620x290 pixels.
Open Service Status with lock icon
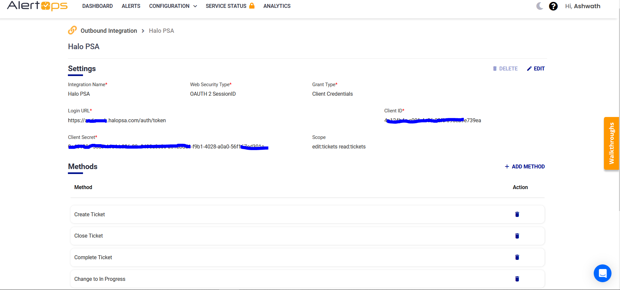pyautogui.click(x=230, y=6)
